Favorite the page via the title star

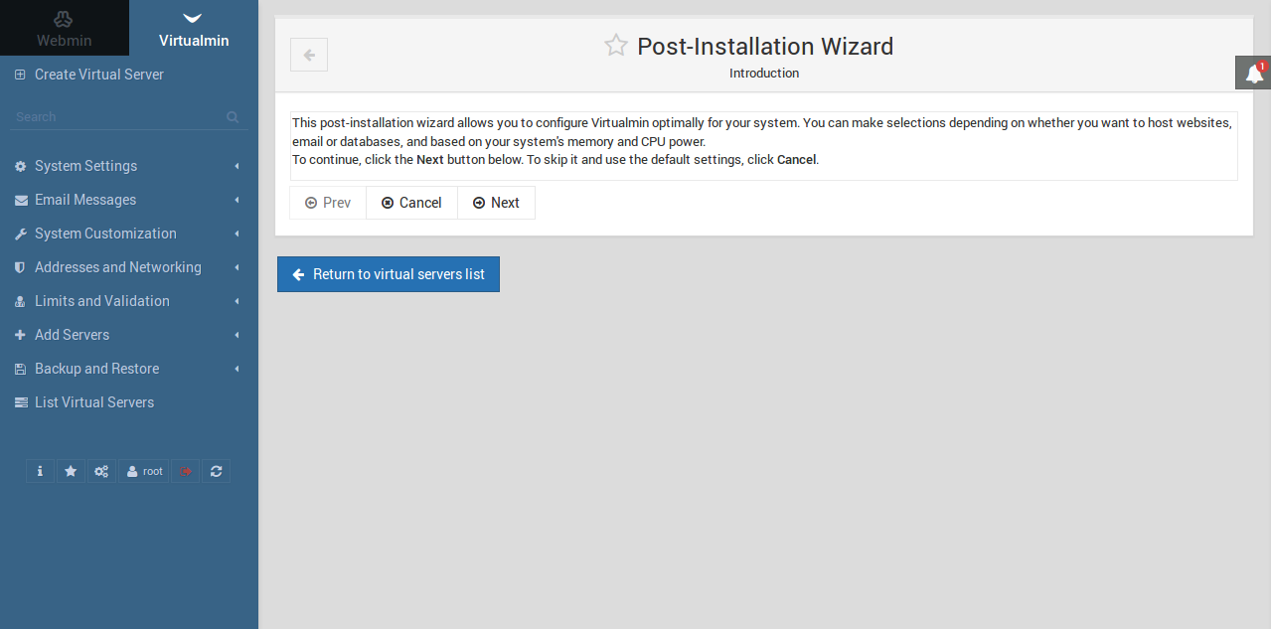[x=616, y=46]
